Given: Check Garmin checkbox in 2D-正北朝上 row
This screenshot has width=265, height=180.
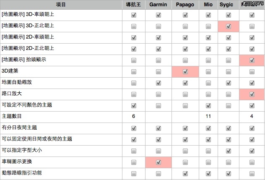Looking at the screenshot, I should pyautogui.click(x=158, y=49).
